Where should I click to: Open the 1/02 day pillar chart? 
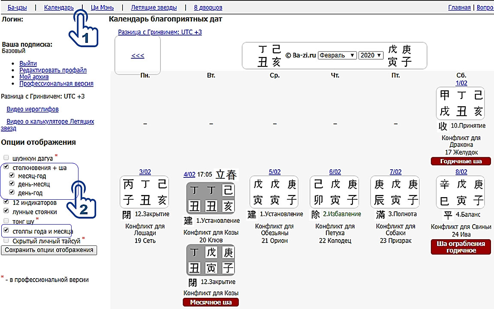(461, 103)
